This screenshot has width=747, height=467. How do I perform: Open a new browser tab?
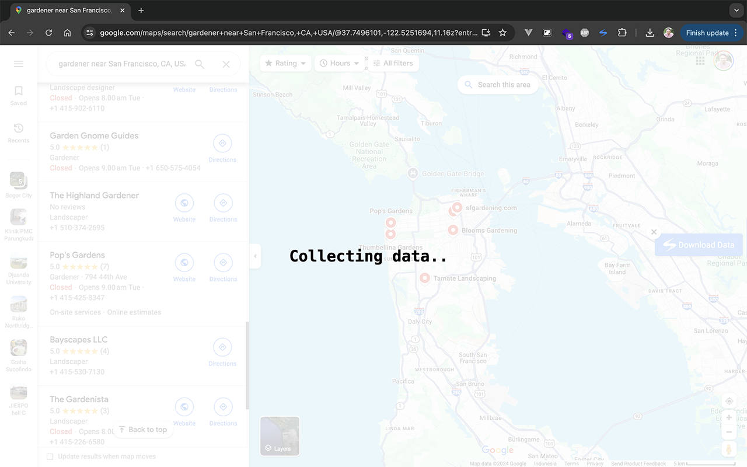[x=141, y=11]
